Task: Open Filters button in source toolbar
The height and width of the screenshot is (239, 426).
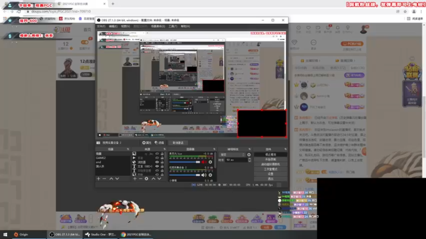Action: [159, 143]
